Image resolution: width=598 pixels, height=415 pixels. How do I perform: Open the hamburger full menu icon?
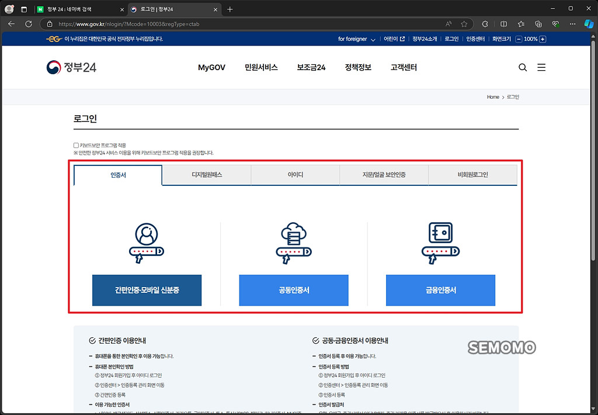[x=541, y=68]
